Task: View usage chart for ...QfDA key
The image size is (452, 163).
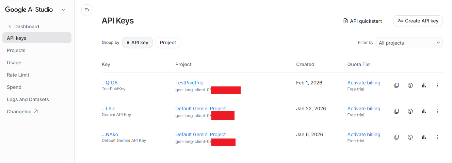Action: 424,85
